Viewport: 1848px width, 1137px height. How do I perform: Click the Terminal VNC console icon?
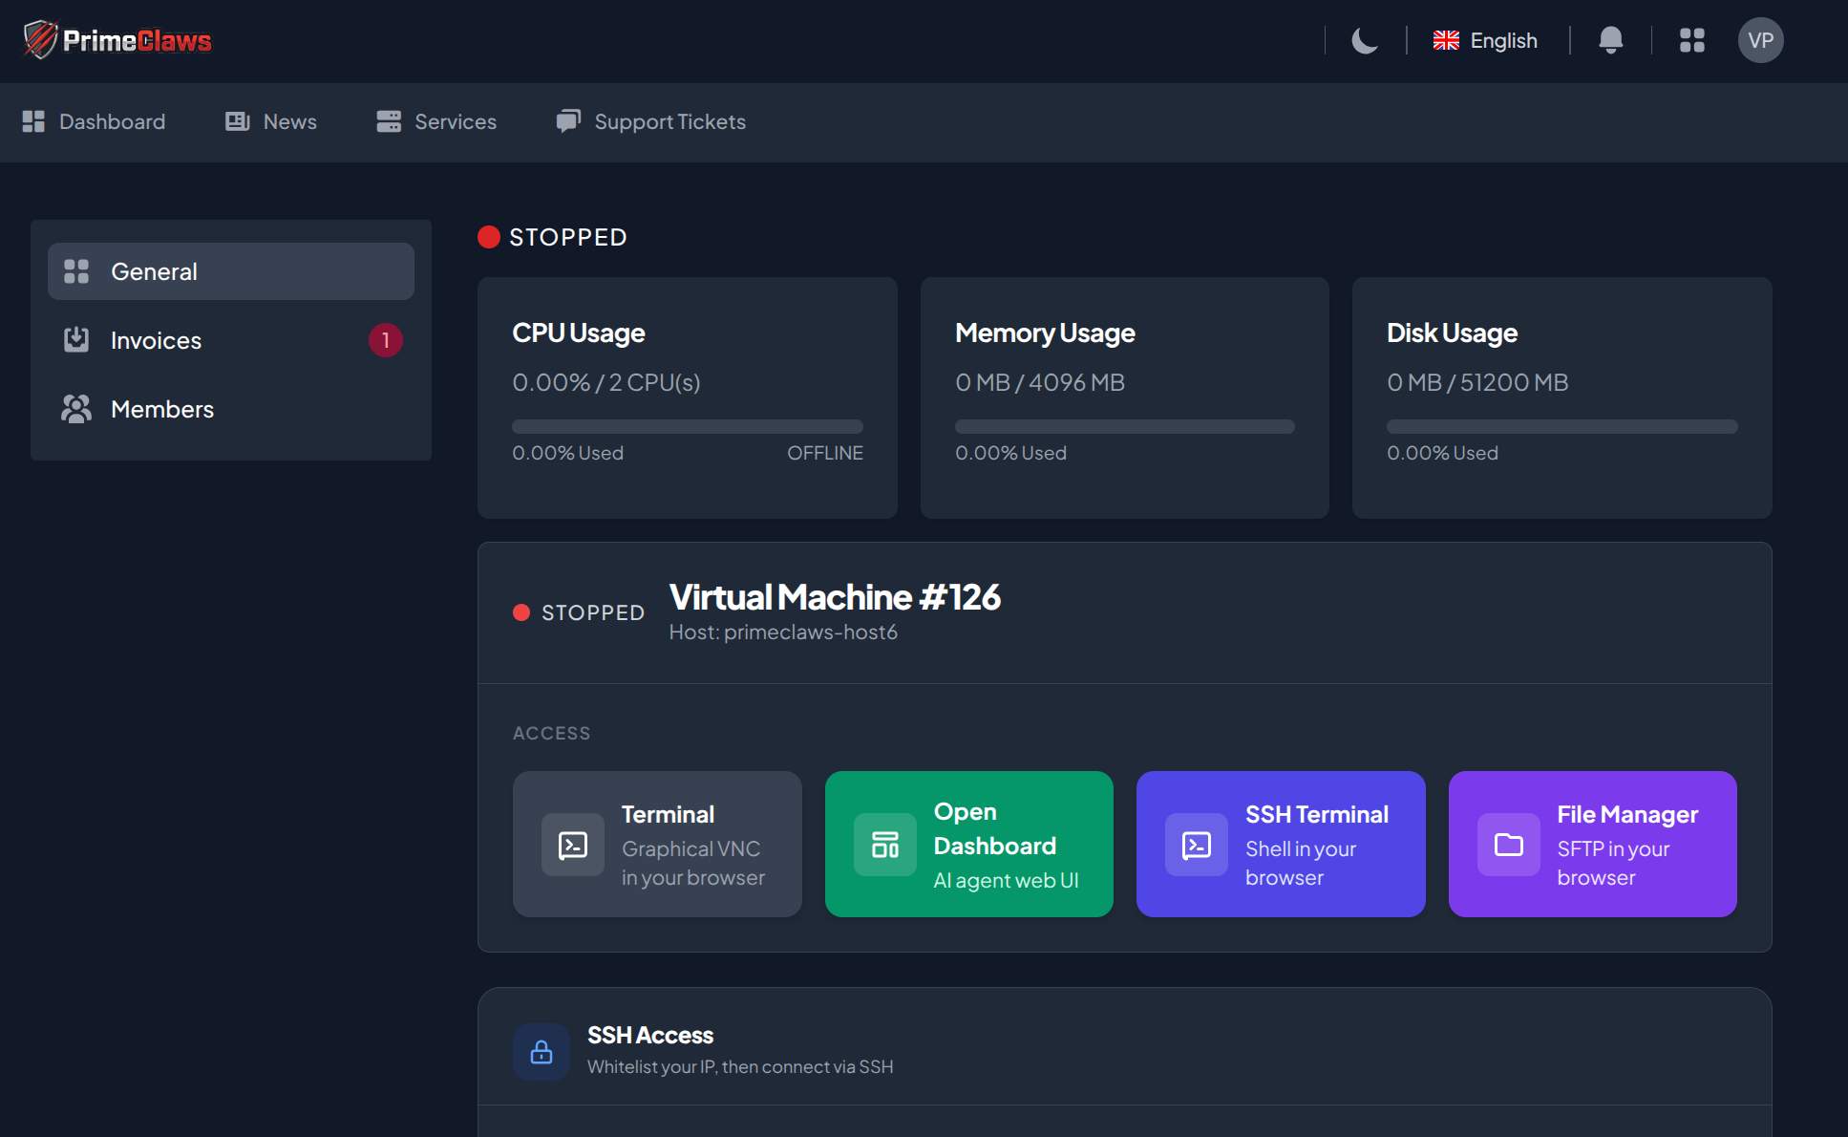click(573, 845)
